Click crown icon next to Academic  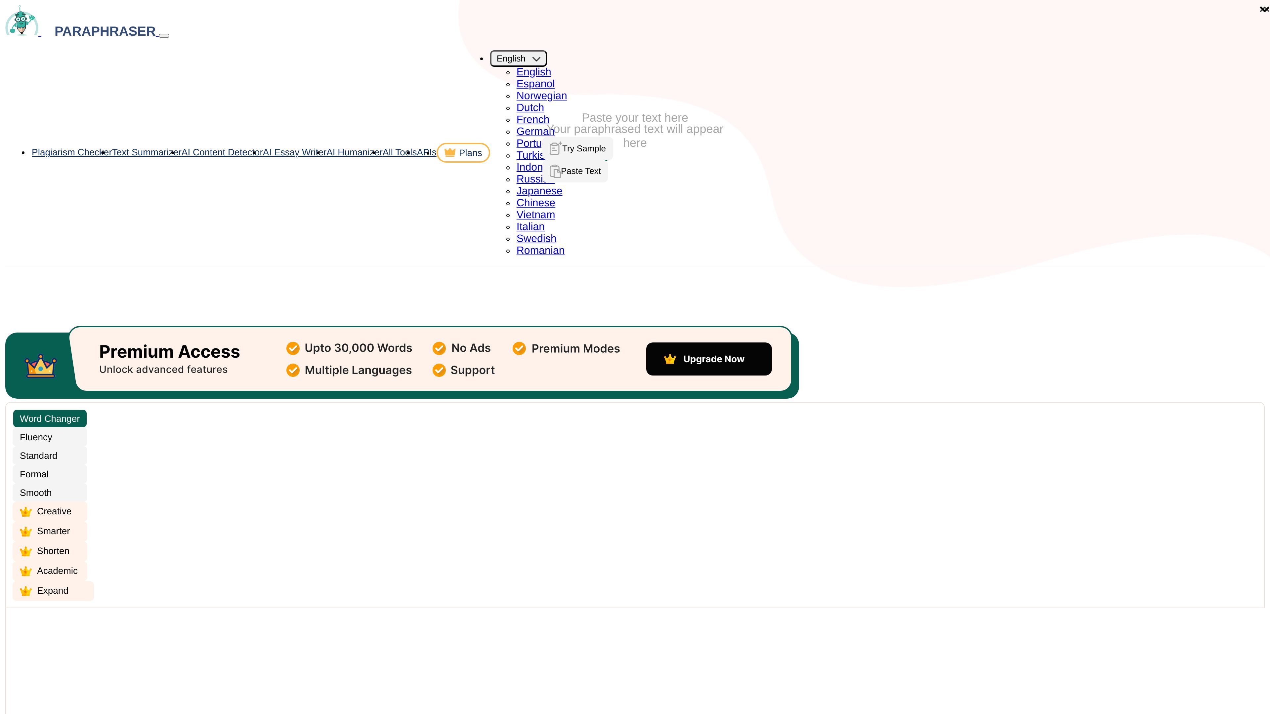click(x=26, y=571)
